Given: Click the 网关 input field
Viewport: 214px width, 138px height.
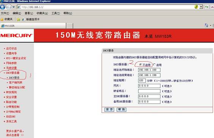Looking at the screenshot, I should pos(149,86).
